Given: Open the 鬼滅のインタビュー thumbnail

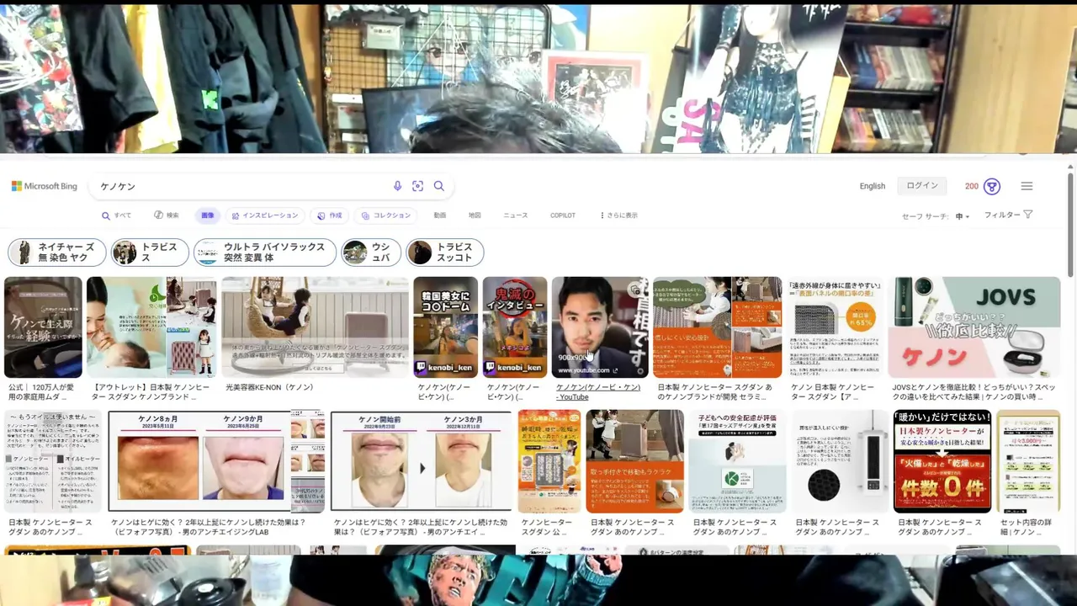Looking at the screenshot, I should tap(515, 327).
